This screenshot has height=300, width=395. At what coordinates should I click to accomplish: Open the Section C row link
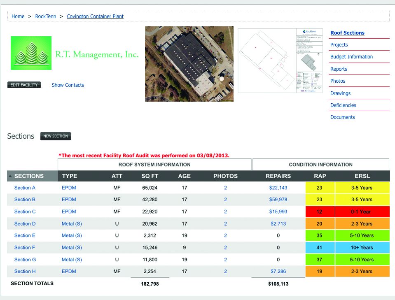pyautogui.click(x=25, y=212)
